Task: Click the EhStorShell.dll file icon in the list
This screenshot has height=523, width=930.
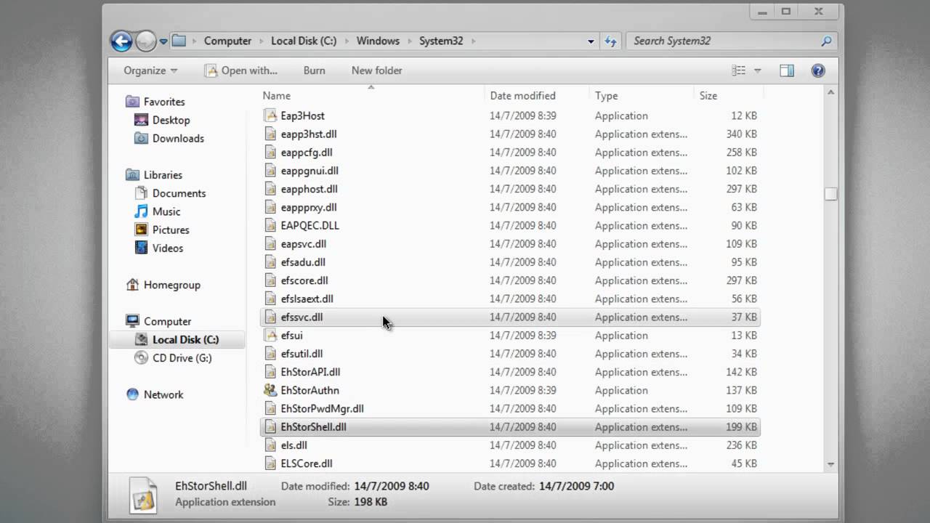Action: (270, 427)
